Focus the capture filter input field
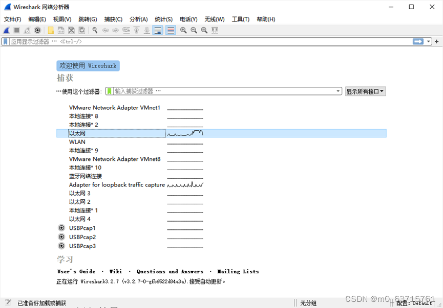 pyautogui.click(x=224, y=91)
